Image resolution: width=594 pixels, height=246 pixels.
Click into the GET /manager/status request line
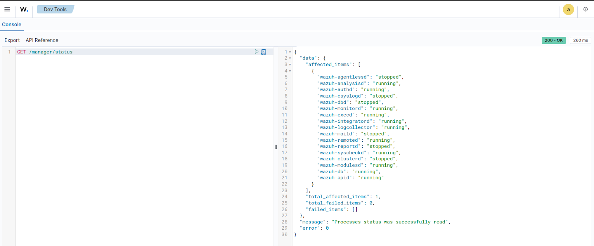point(145,52)
